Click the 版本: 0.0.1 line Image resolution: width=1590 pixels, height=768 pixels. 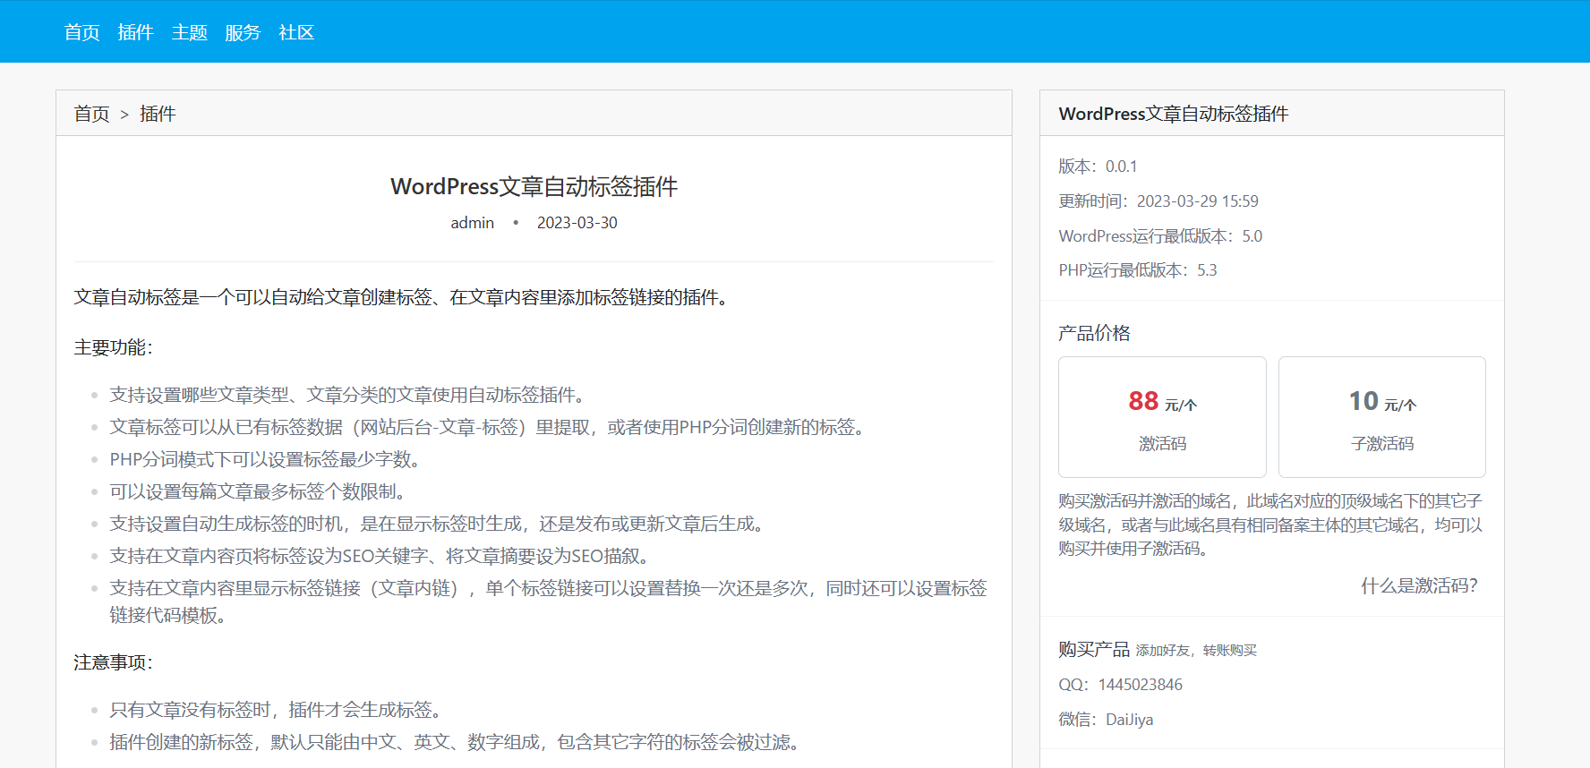pos(1098,166)
